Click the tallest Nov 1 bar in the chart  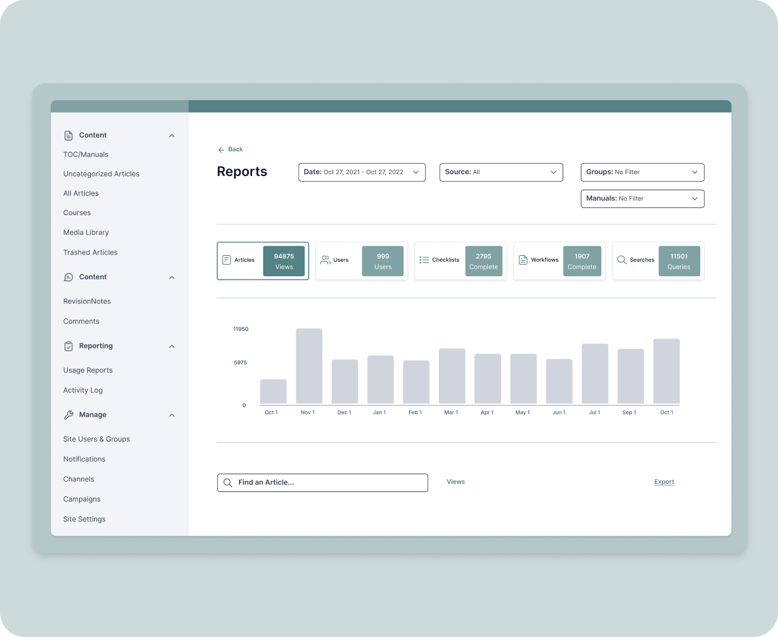point(309,366)
